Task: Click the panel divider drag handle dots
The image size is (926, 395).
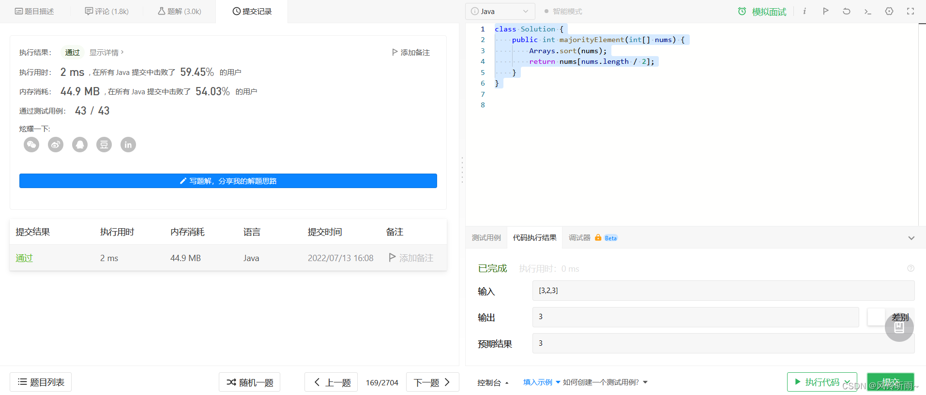Action: pyautogui.click(x=462, y=170)
